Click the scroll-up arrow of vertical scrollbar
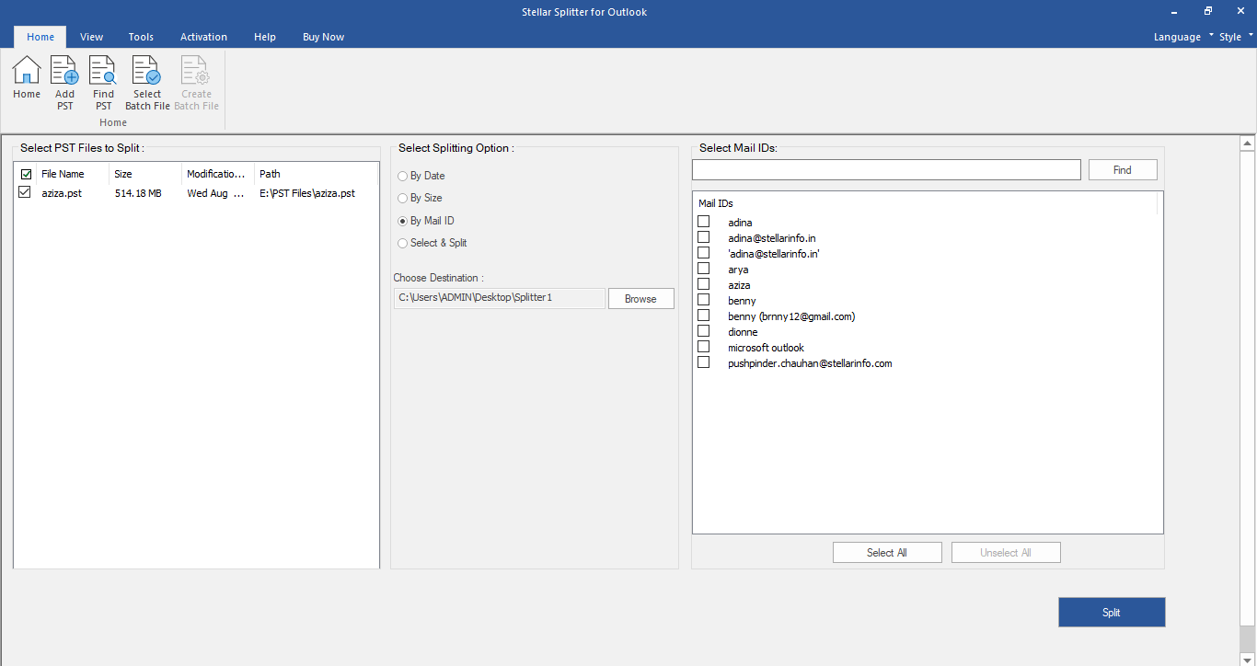Viewport: 1257px width, 666px height. click(x=1248, y=144)
